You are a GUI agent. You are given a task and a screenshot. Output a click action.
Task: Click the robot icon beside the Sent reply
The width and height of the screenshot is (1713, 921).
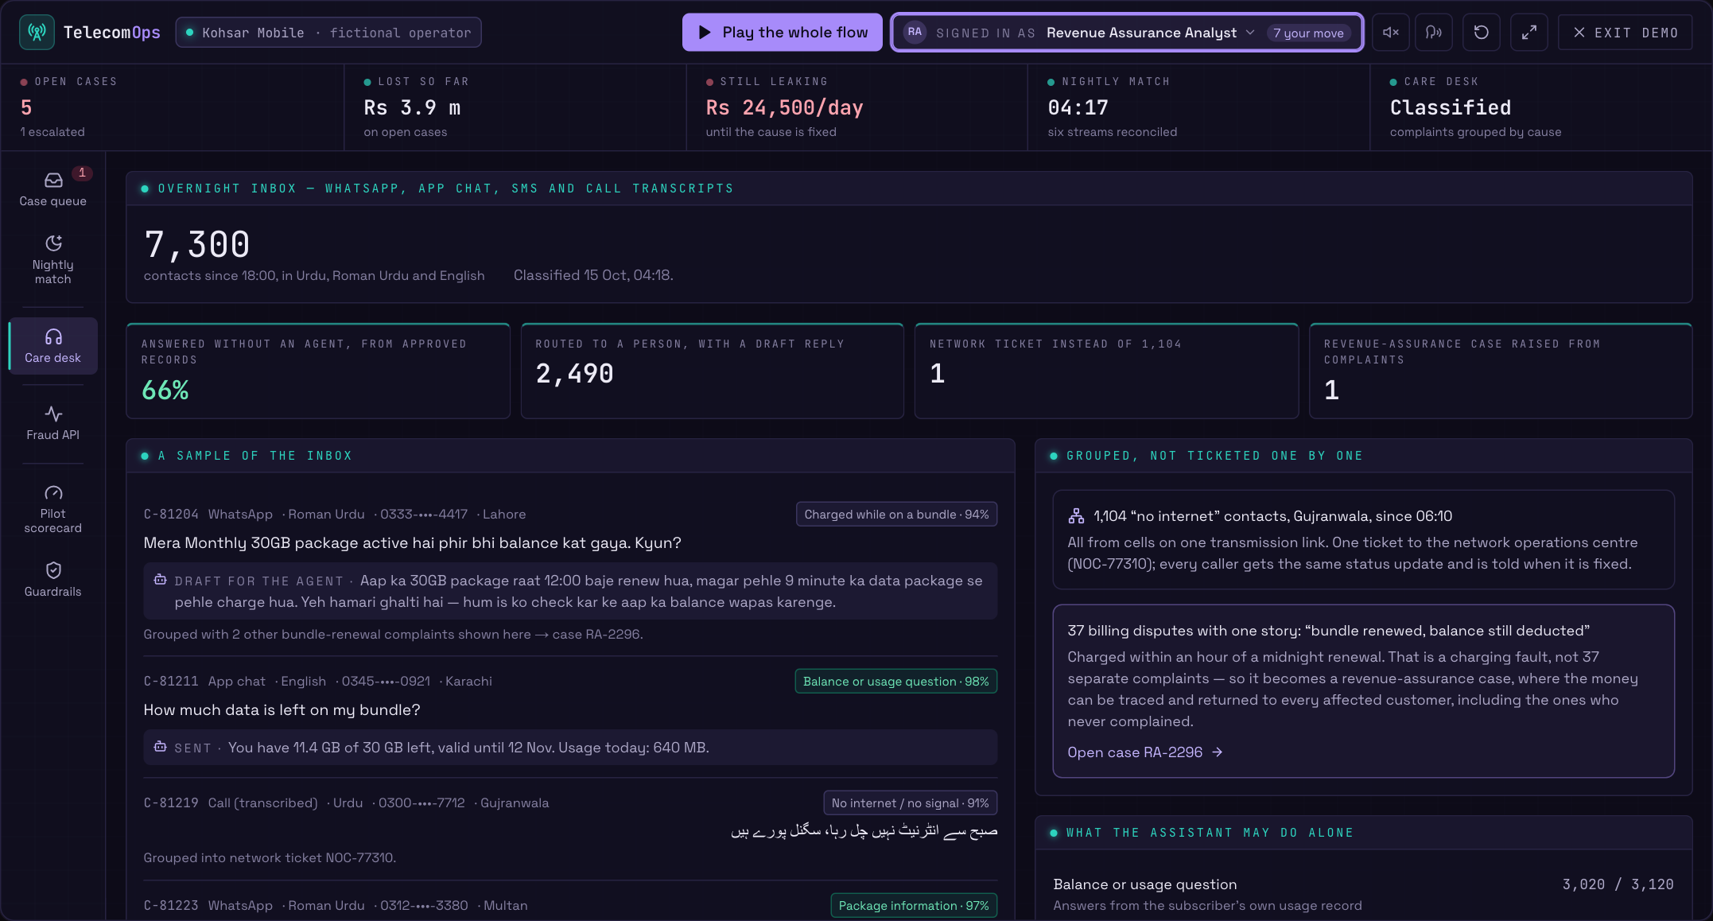160,747
